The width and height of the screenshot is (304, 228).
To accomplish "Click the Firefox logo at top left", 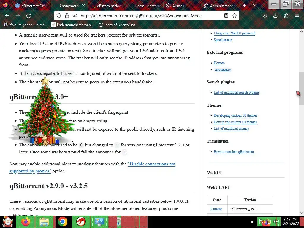I will click(x=5, y=5).
